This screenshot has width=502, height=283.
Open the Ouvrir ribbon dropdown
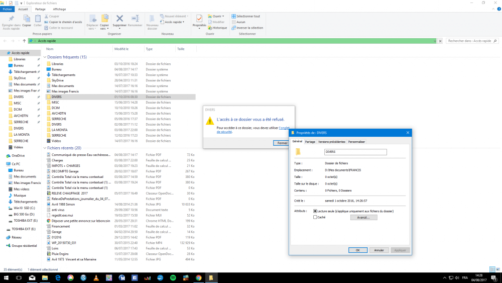coord(216,16)
